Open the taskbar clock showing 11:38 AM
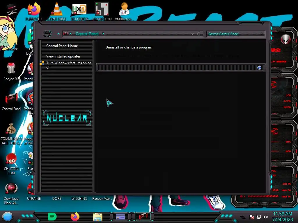Viewport: 298px width, 223px height. pyautogui.click(x=283, y=217)
